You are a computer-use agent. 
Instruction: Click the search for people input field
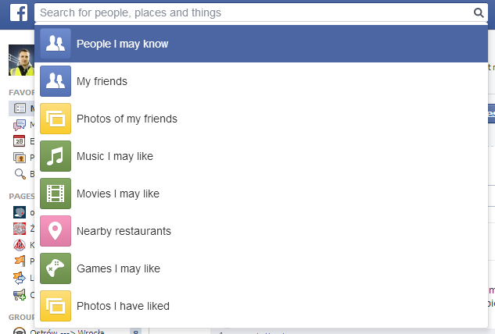[x=260, y=12]
